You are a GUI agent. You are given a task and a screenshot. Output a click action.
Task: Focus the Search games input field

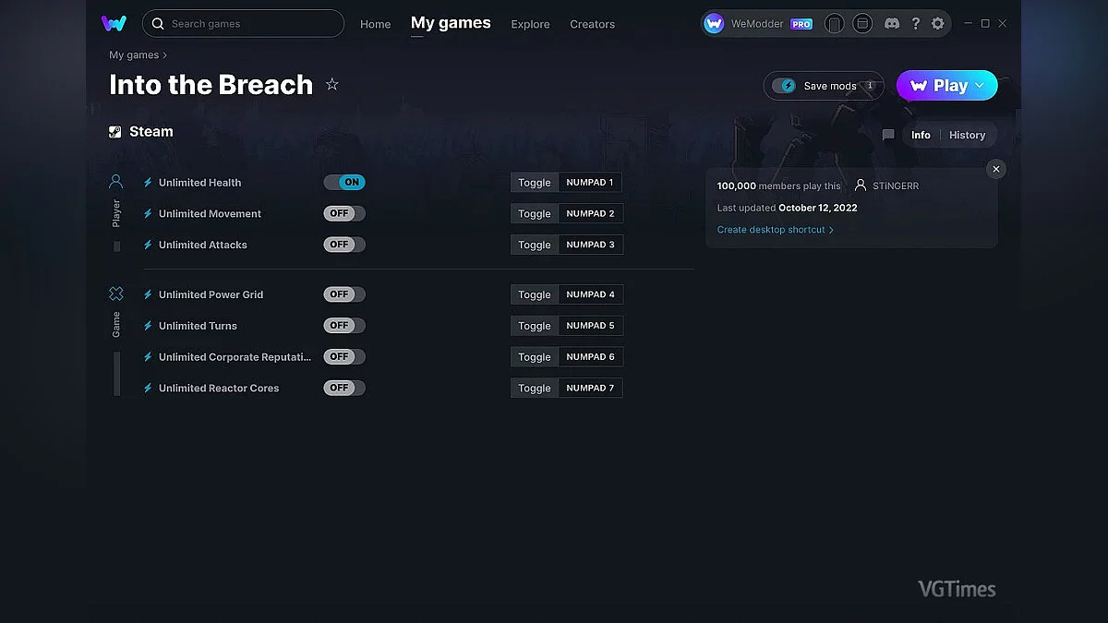(x=245, y=24)
